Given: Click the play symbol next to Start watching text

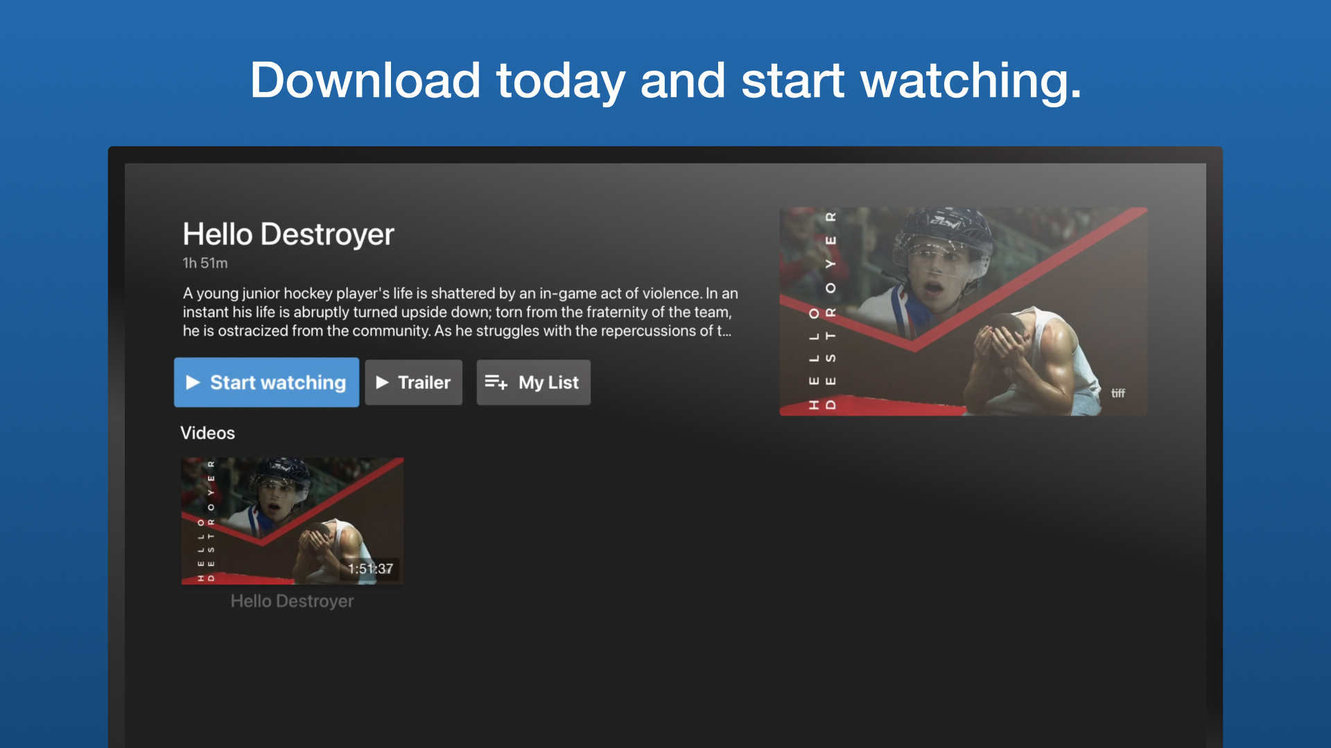Looking at the screenshot, I should 193,382.
